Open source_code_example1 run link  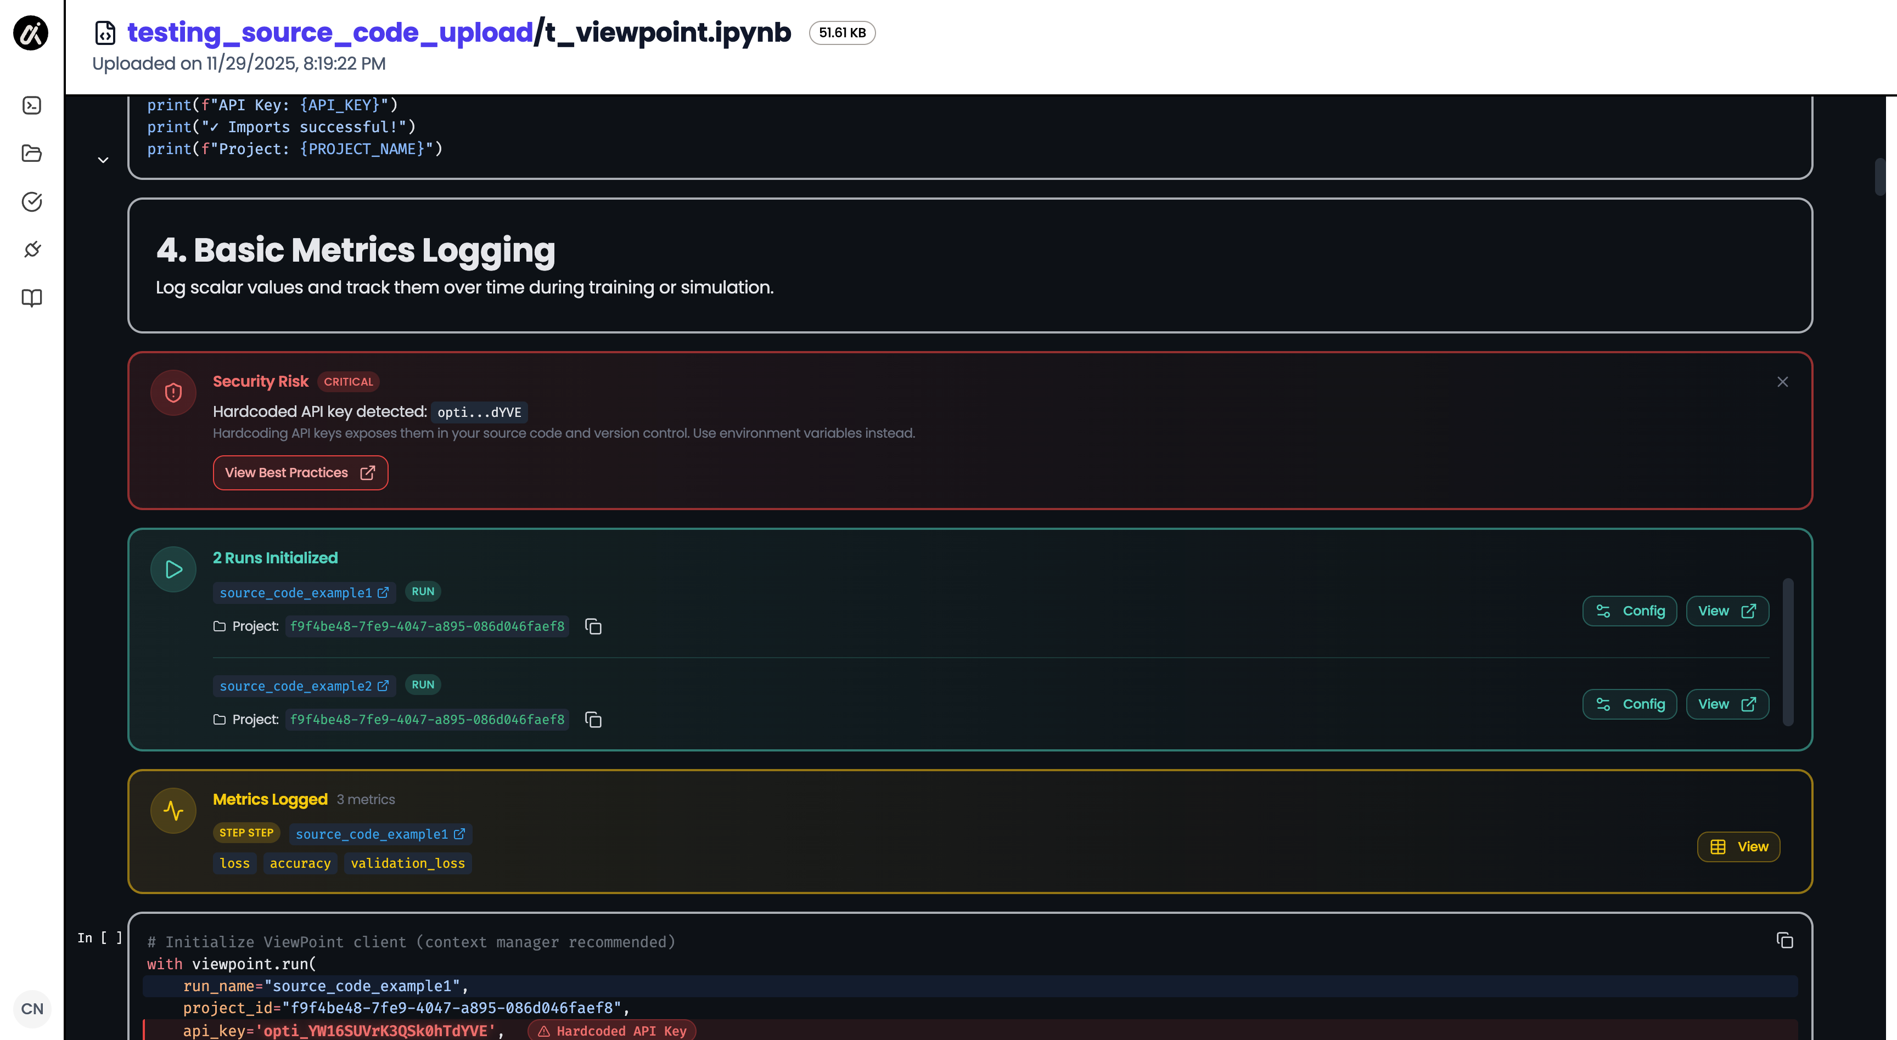coord(304,592)
